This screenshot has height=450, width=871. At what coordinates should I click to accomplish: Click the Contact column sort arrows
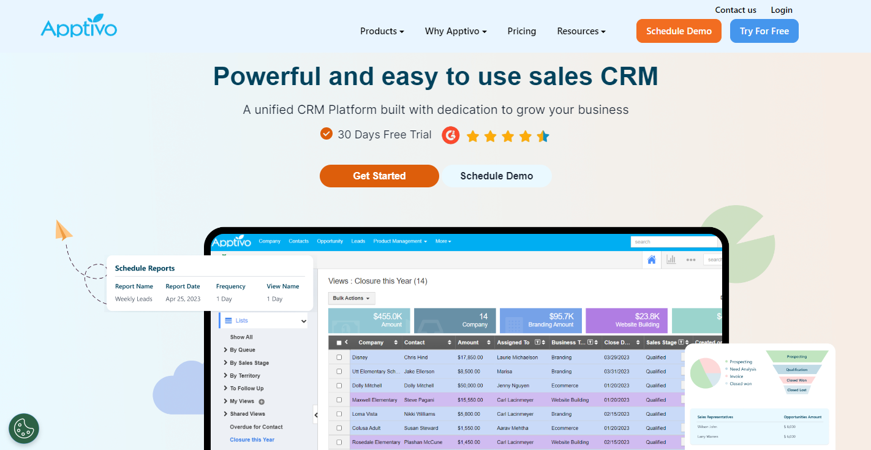(450, 342)
